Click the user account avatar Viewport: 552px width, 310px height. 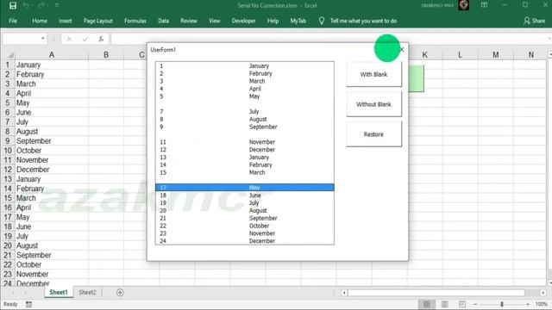[464, 5]
